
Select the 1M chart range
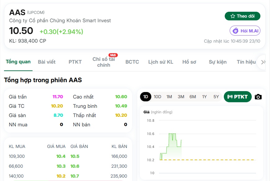tap(169, 97)
